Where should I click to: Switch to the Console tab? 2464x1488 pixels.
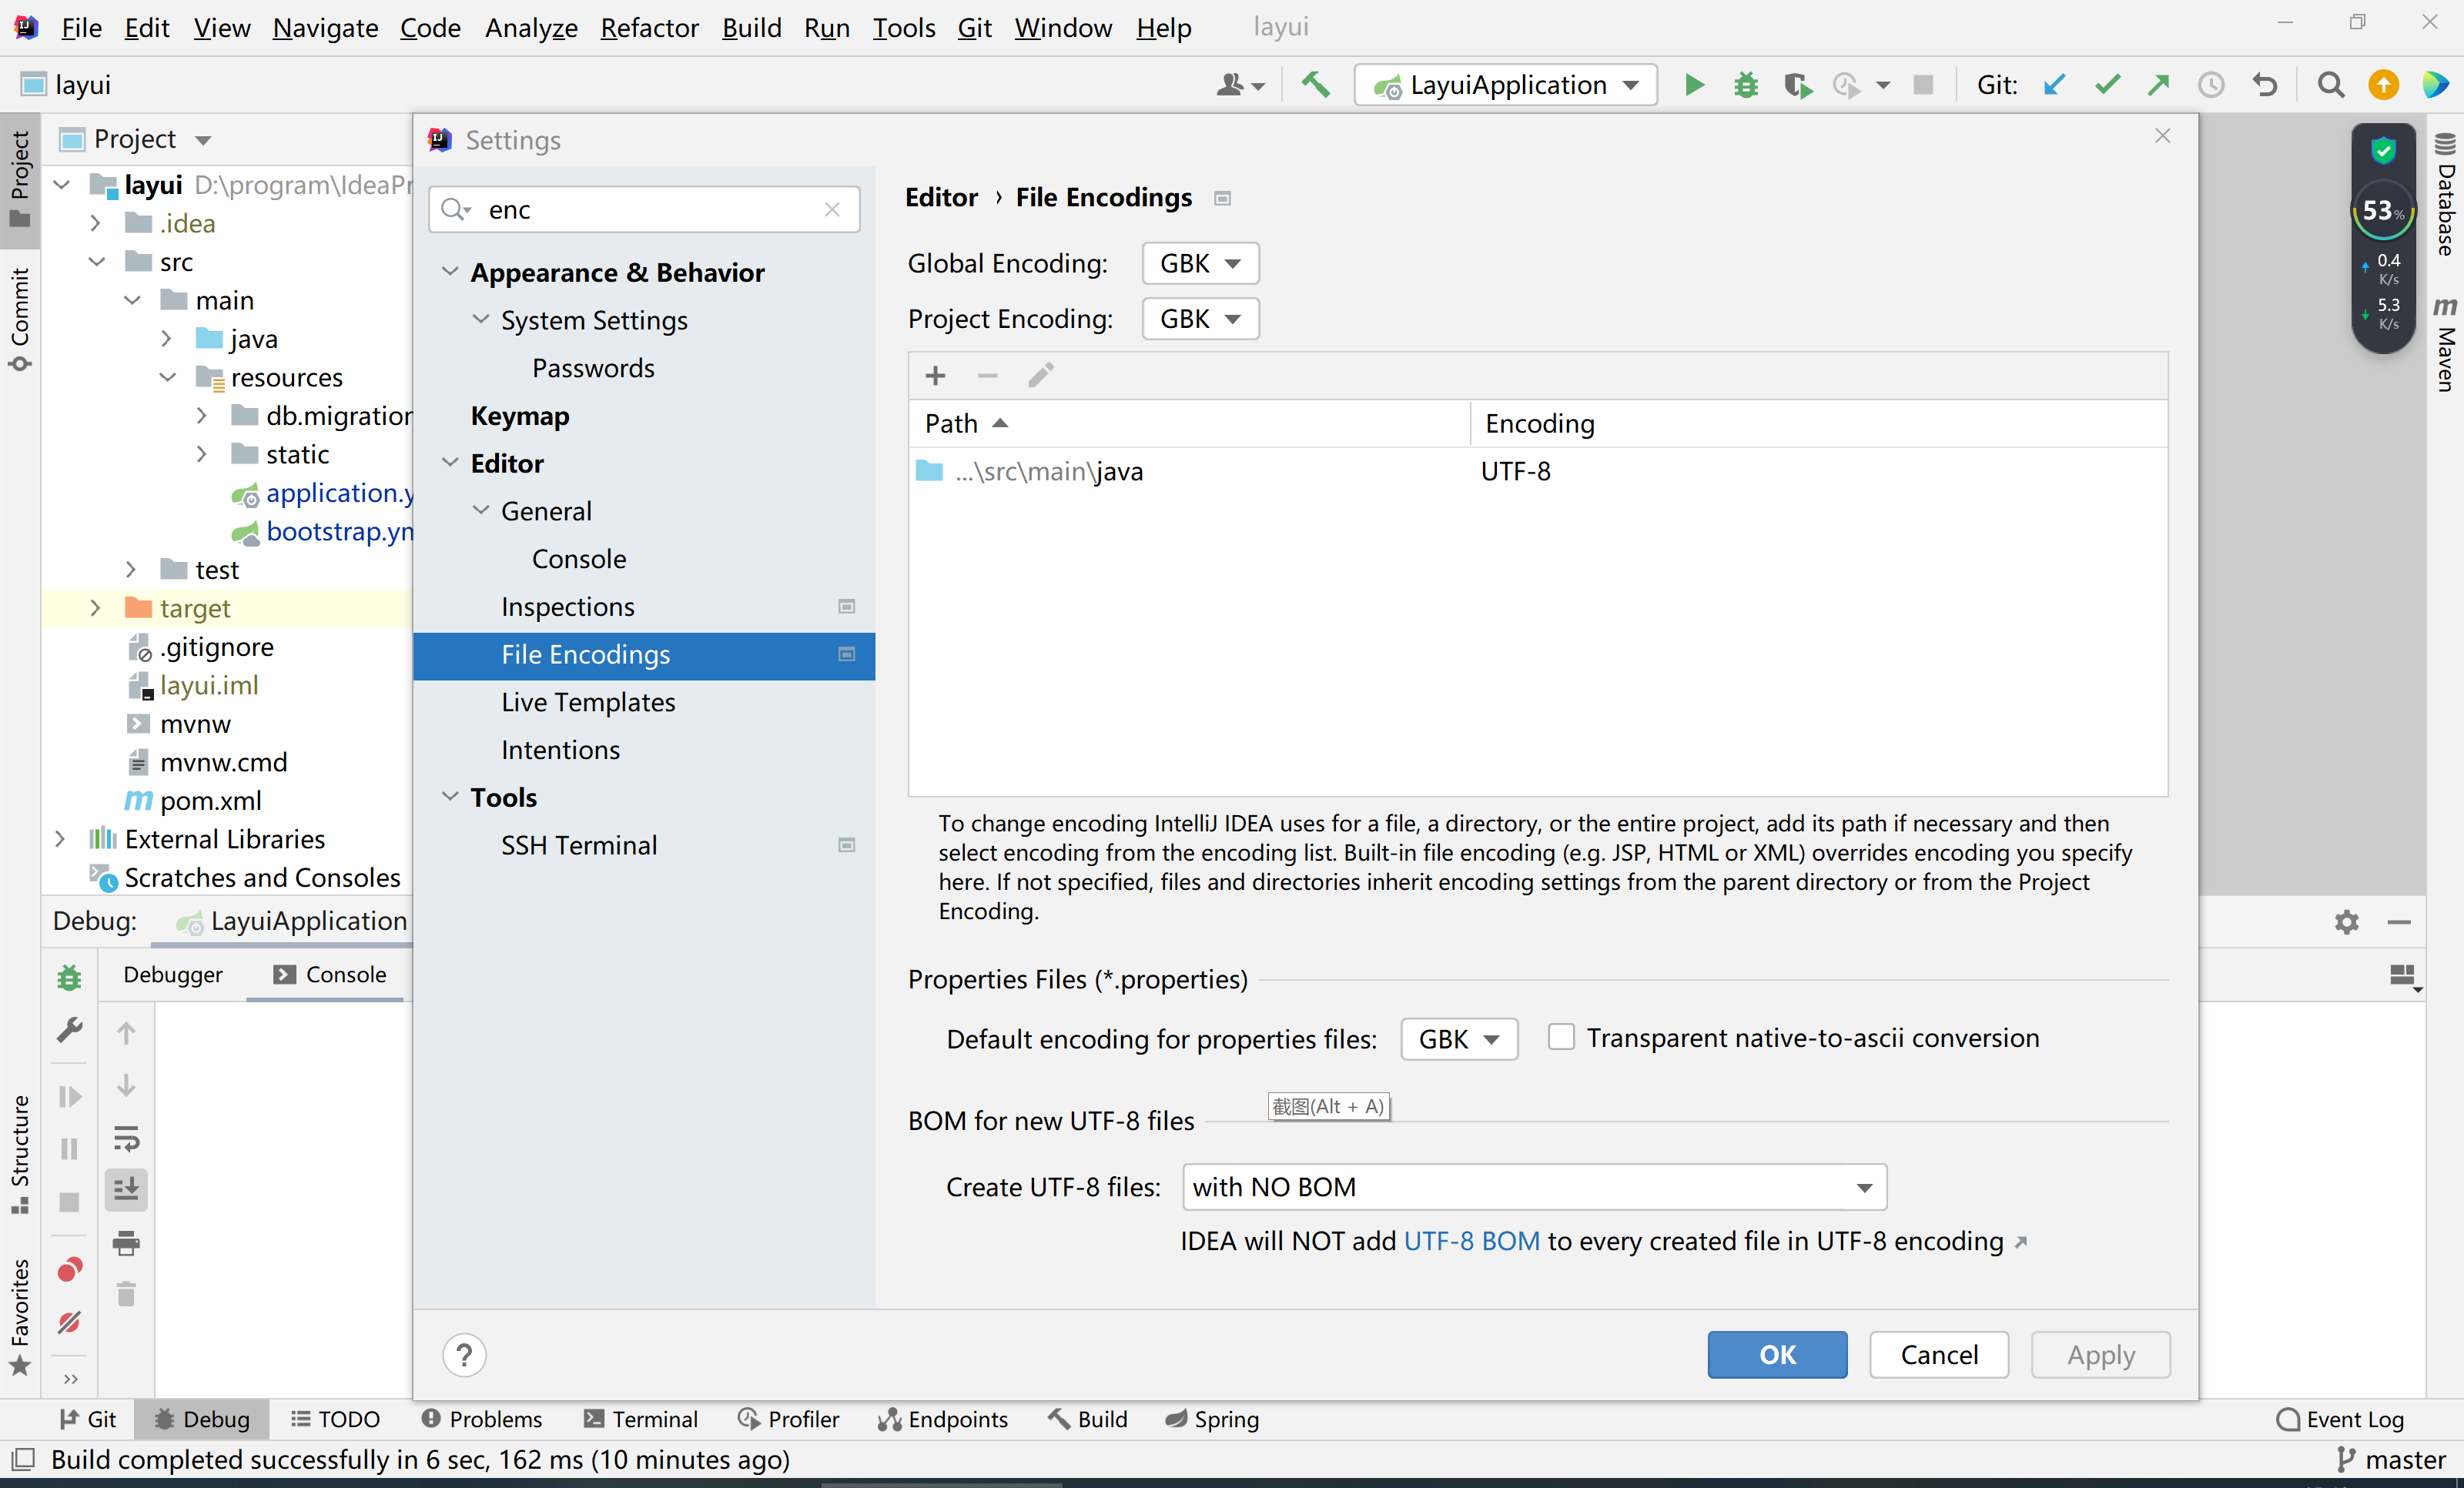pos(329,974)
